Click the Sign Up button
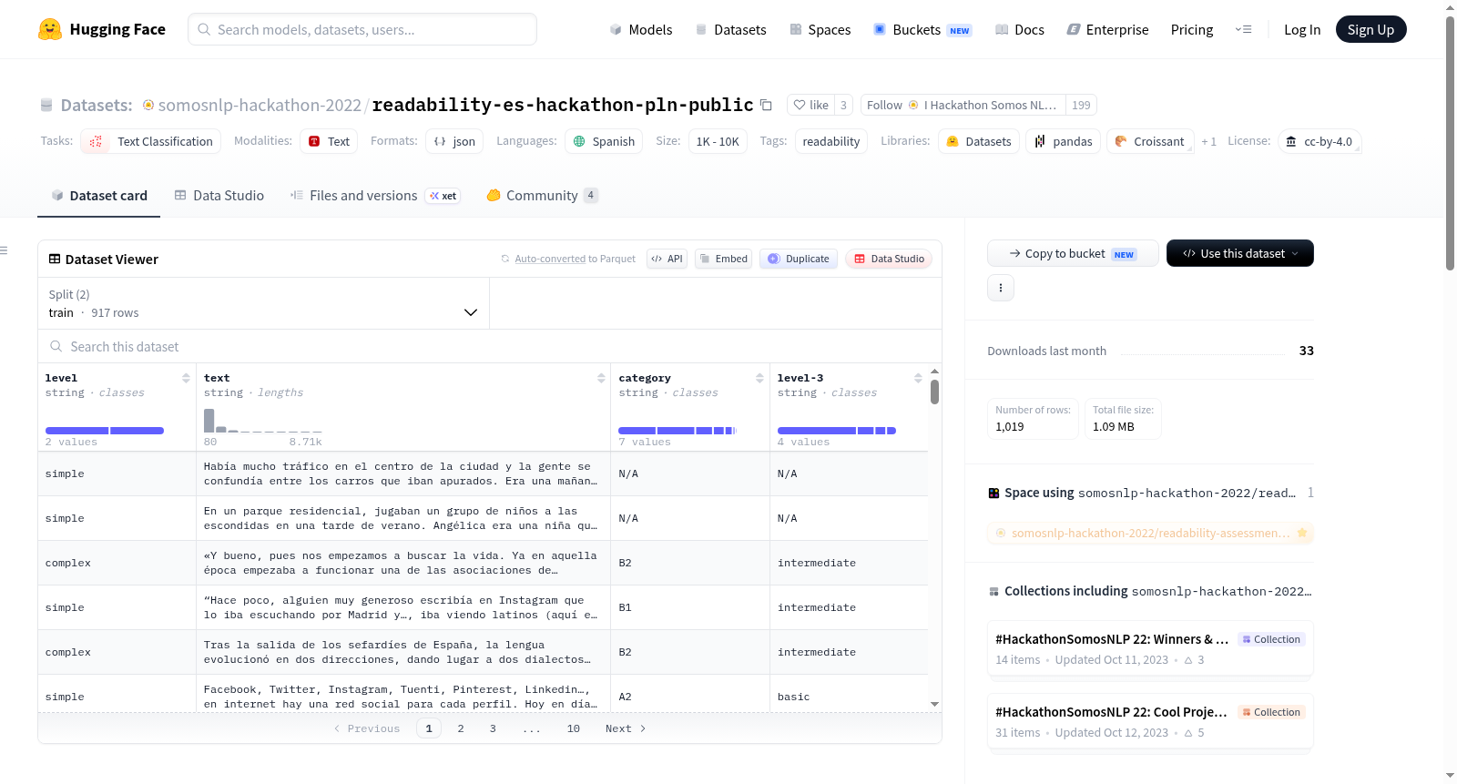Screen dimensions: 1457x784 [x=1370, y=29]
